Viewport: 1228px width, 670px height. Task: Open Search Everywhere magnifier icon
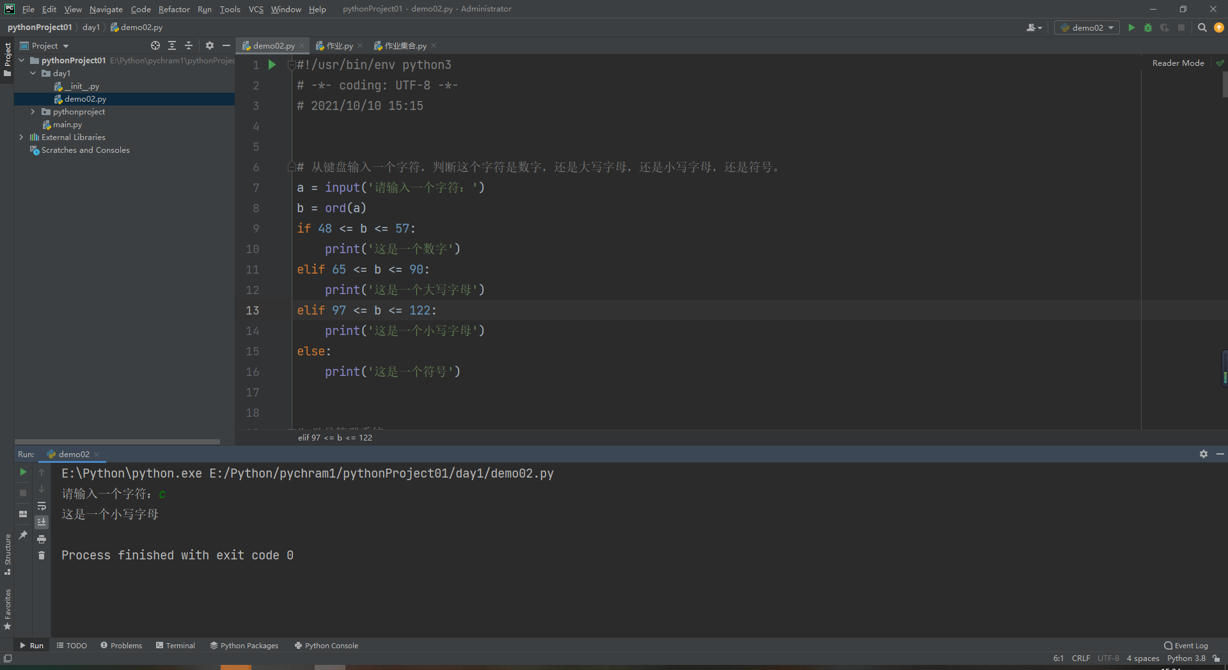pyautogui.click(x=1202, y=27)
